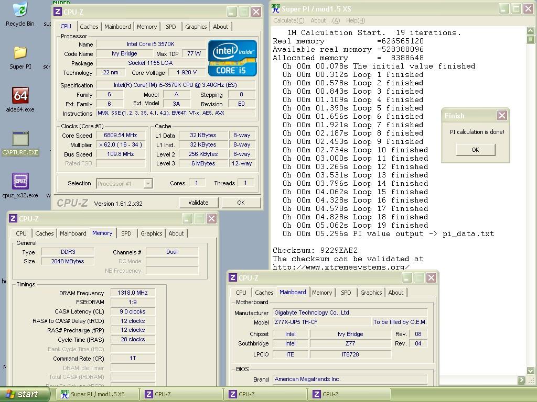Select Graphics tab in the Memory CPU-Z window
Viewport: 537px width, 402px height.
click(152, 233)
